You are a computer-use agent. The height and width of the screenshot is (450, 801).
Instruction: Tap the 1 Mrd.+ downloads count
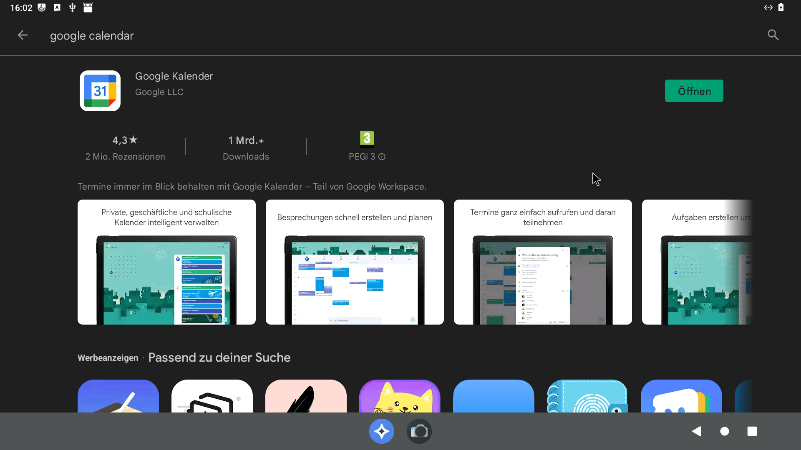(246, 140)
